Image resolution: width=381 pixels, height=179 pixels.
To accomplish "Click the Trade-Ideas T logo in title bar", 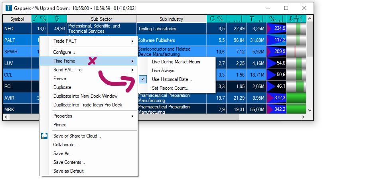I will [8, 8].
